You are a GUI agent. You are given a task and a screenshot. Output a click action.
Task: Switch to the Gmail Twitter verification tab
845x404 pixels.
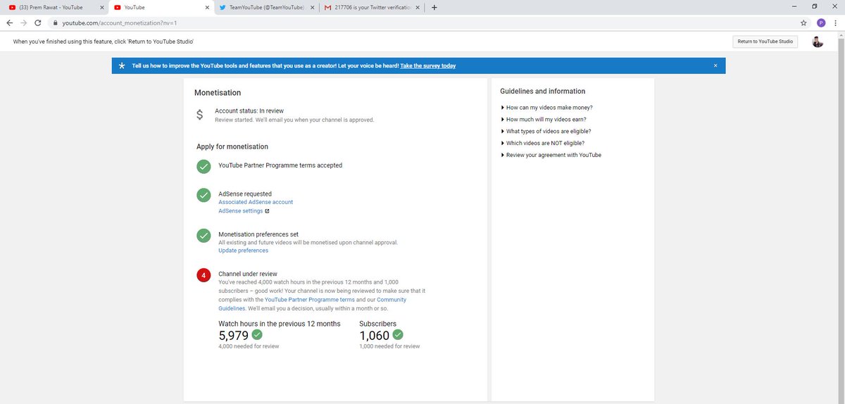point(372,8)
